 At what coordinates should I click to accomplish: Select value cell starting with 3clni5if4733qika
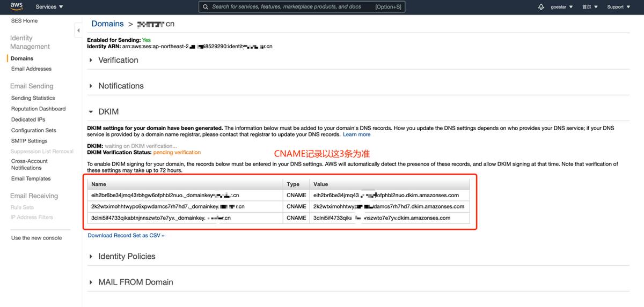point(390,218)
